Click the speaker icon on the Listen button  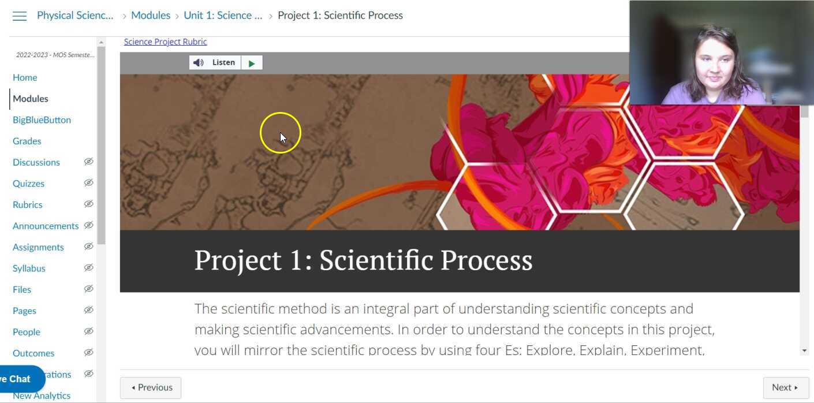coord(199,62)
